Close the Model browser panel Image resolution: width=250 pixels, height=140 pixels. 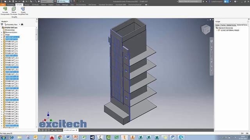[37, 19]
